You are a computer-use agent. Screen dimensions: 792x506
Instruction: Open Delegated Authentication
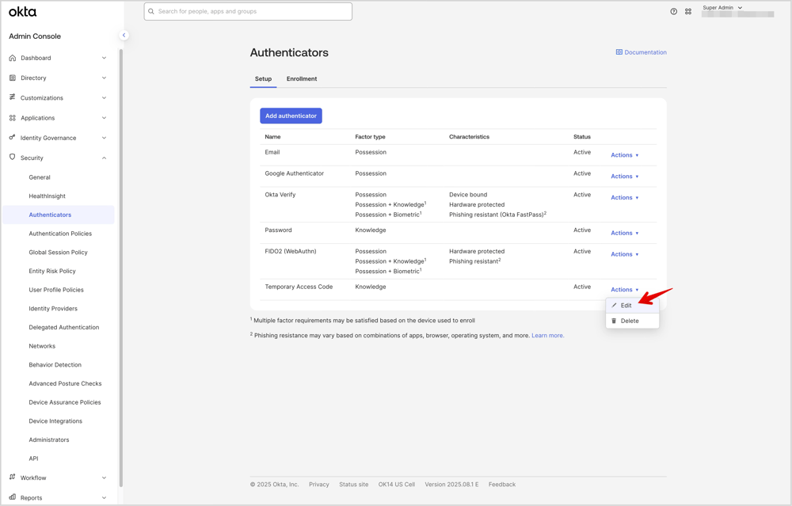[x=63, y=327]
